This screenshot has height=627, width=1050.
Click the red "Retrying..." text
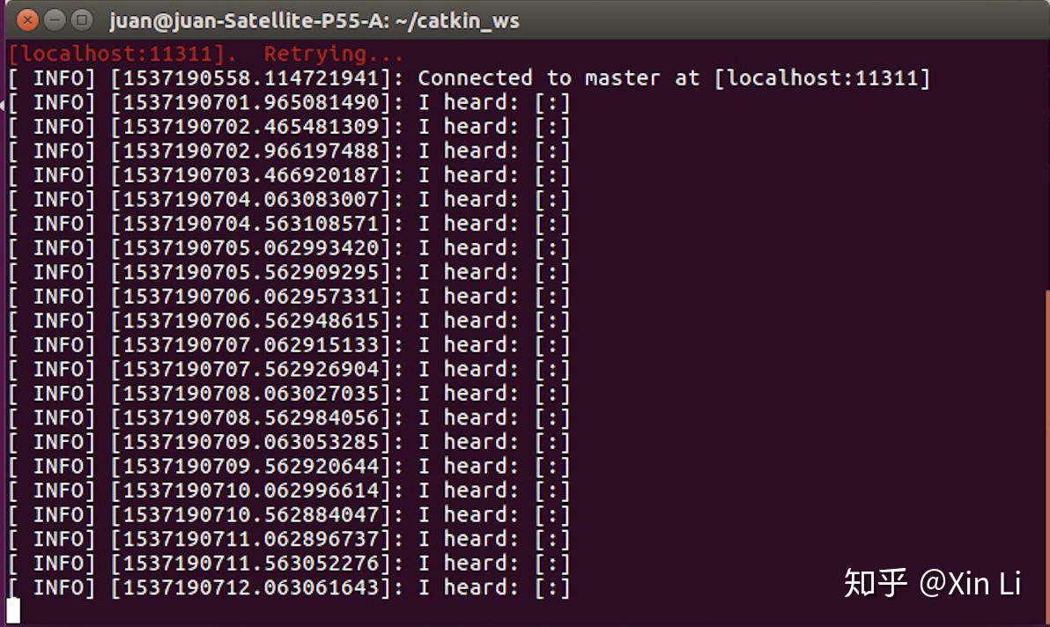coord(333,55)
